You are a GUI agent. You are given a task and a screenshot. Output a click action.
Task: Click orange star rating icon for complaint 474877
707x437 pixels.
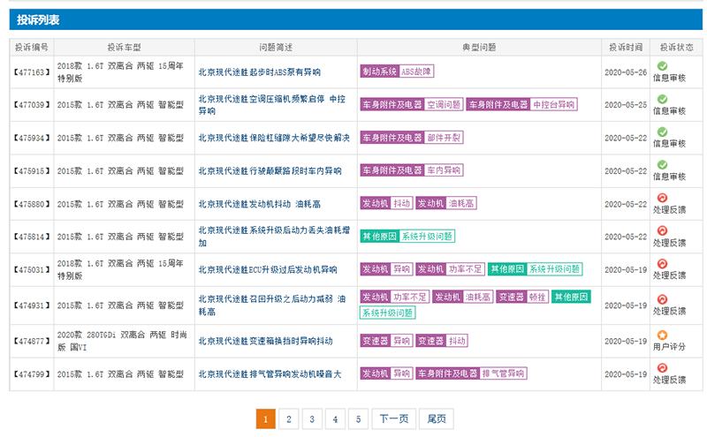pos(662,335)
